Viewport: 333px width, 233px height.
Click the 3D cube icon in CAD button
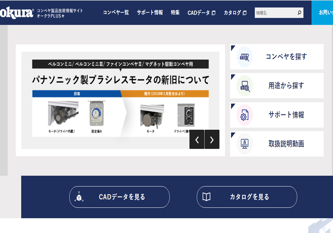79,197
